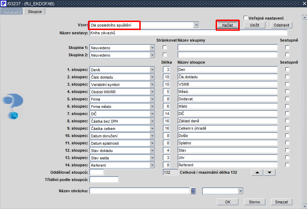Click the column name field containing Základ daně
Image resolution: width=307 pixels, height=209 pixels.
pyautogui.click(x=228, y=121)
